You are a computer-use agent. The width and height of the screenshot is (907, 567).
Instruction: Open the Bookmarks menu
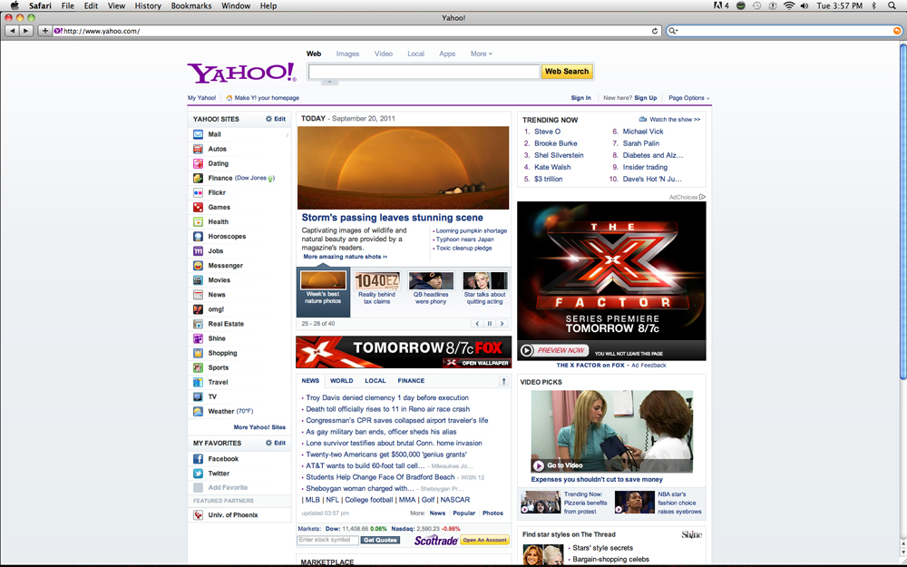(191, 5)
